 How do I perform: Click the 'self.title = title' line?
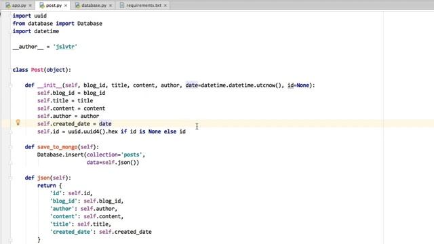pyautogui.click(x=65, y=101)
